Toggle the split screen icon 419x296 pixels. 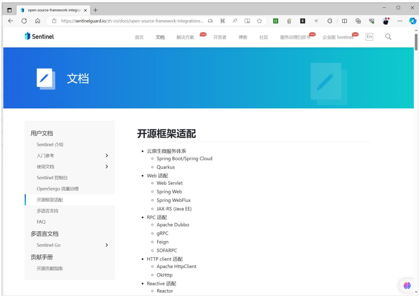point(344,21)
